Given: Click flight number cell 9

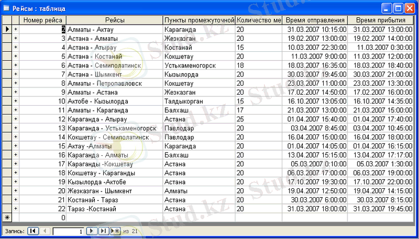Looking at the screenshot, I should [43, 92].
